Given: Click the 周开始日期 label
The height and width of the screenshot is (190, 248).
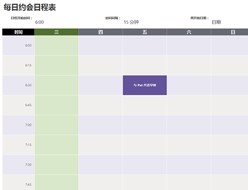Looking at the screenshot, I should click(x=200, y=18).
